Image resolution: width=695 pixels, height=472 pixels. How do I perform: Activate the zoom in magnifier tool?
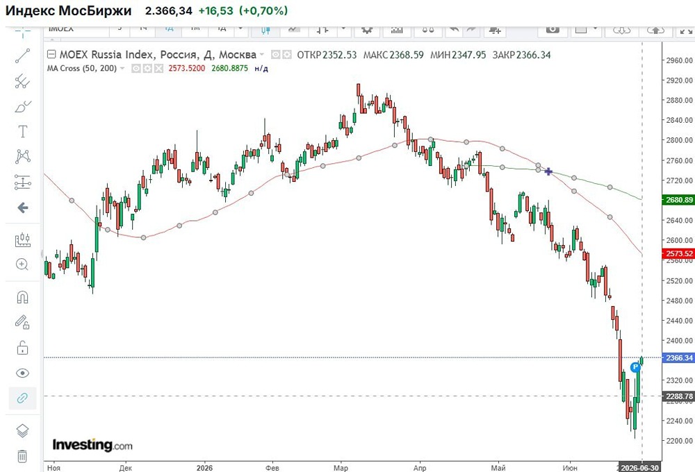pos(22,264)
